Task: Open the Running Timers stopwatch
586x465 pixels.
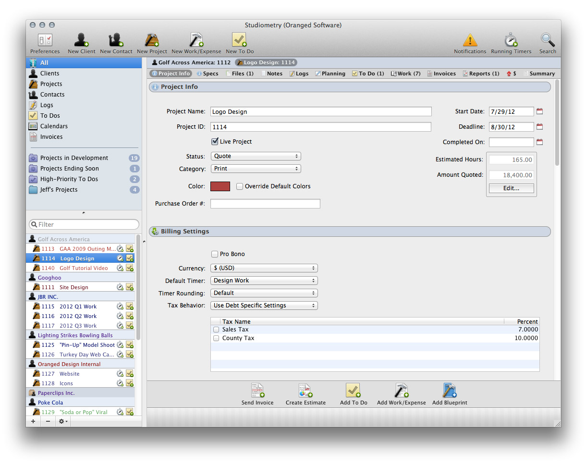Action: [511, 40]
